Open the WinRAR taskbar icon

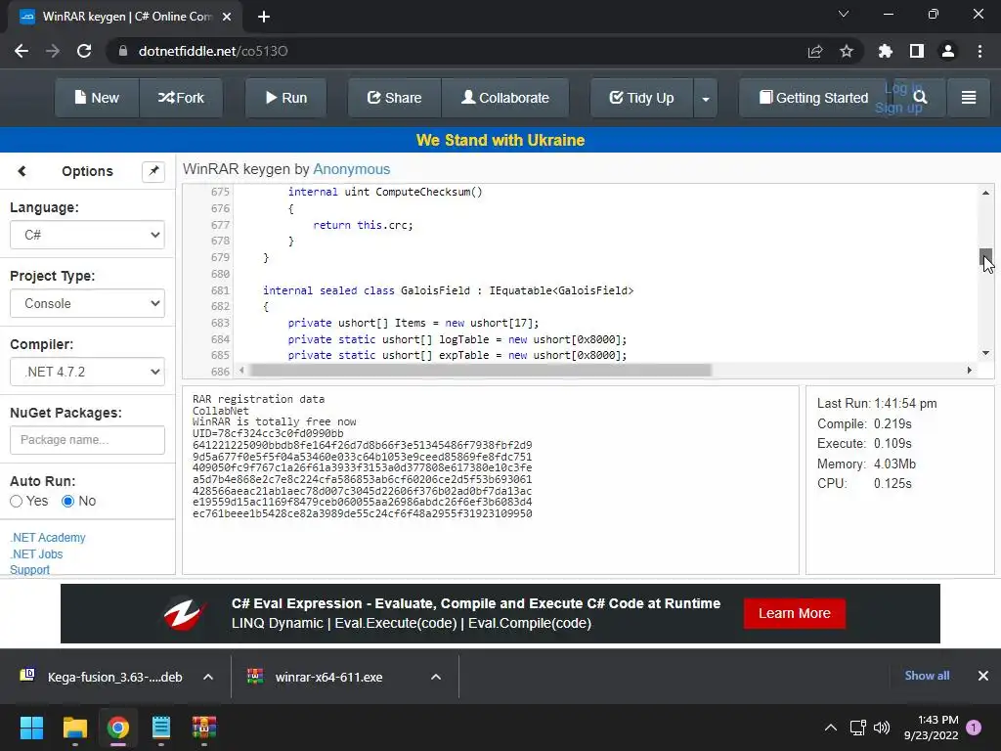(x=204, y=728)
